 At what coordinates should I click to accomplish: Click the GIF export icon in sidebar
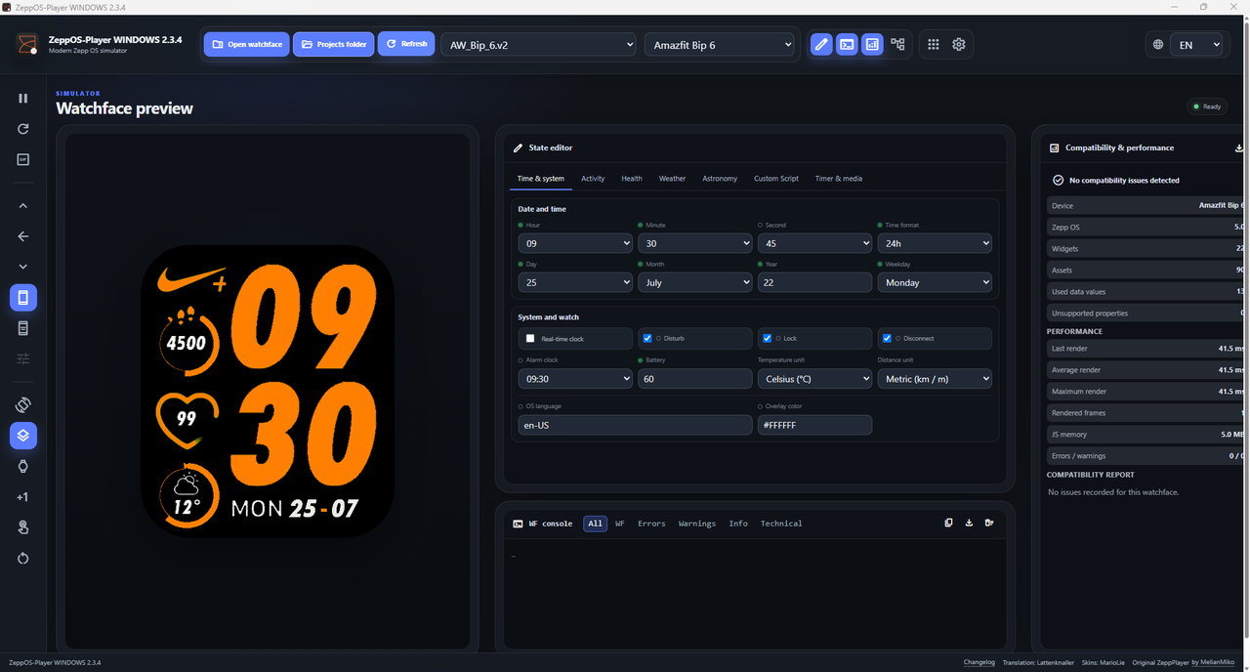click(x=23, y=159)
